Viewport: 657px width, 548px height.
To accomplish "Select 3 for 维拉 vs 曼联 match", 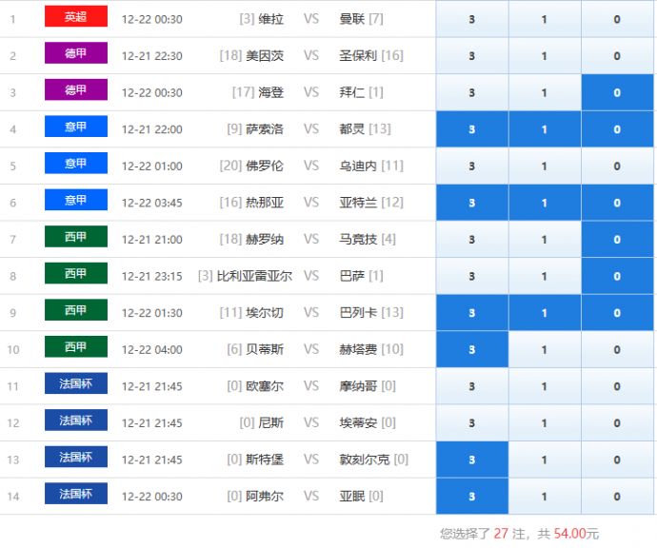I will click(472, 19).
